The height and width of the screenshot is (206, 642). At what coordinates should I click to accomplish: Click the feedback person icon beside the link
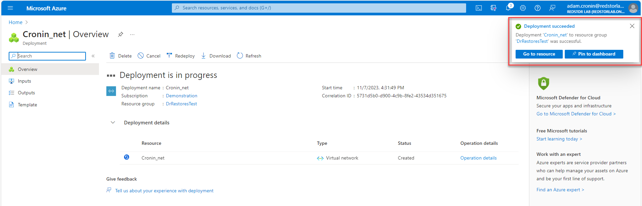click(109, 190)
